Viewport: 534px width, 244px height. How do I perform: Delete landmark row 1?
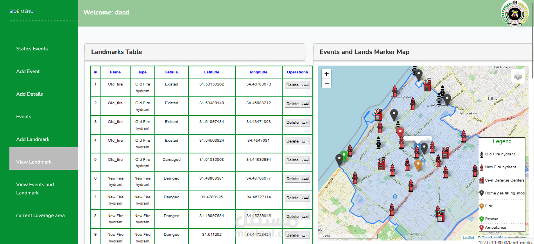[x=292, y=85]
